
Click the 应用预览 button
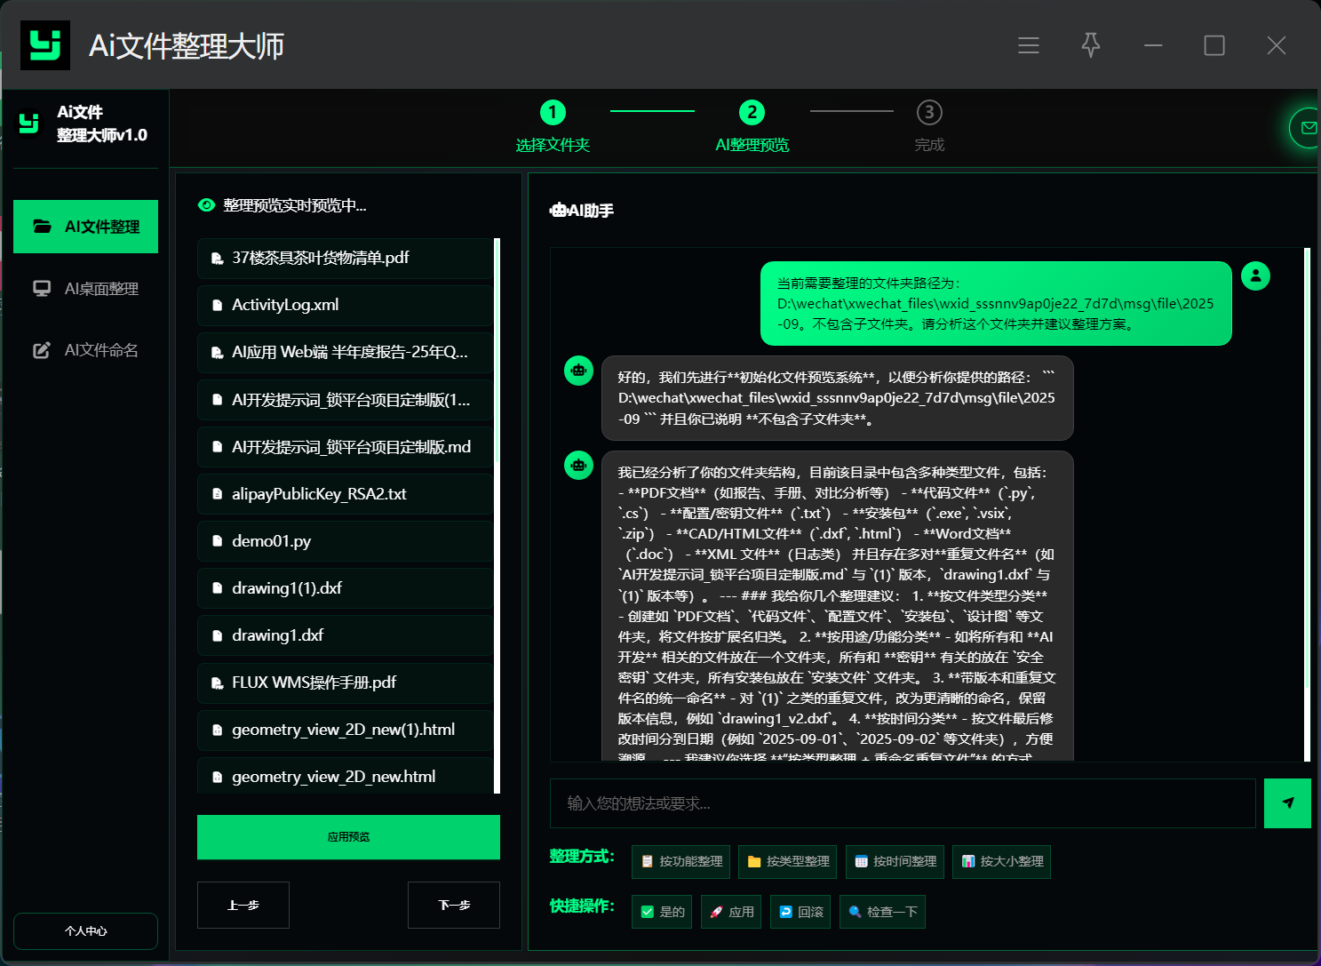pos(348,837)
